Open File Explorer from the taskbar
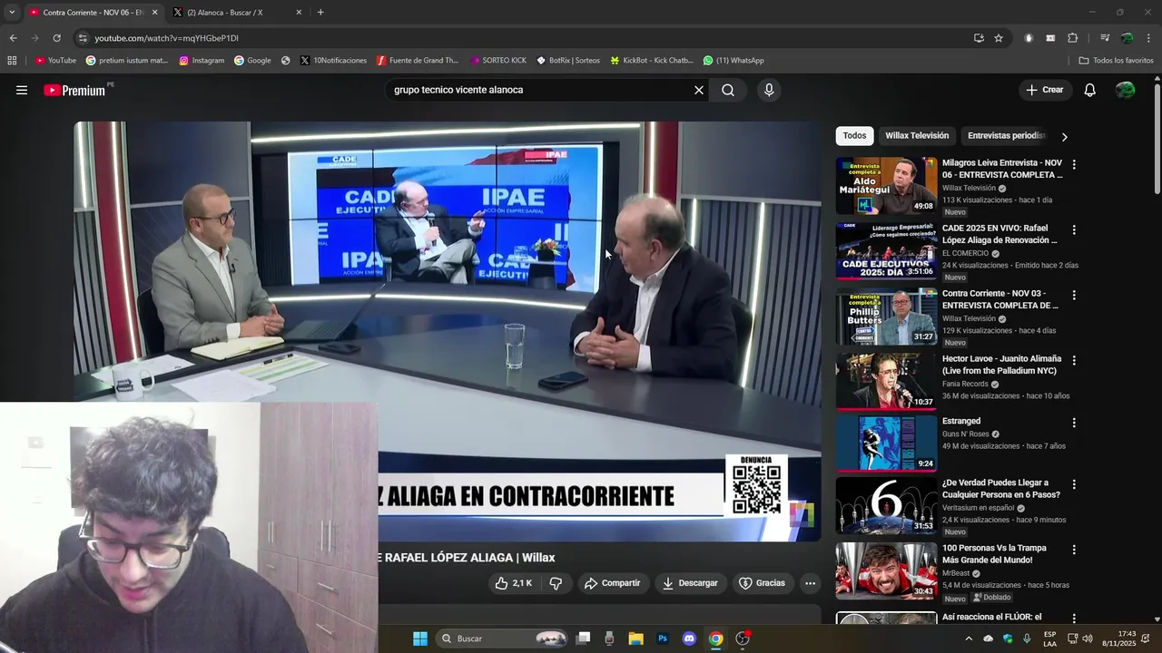The width and height of the screenshot is (1162, 653). [636, 638]
